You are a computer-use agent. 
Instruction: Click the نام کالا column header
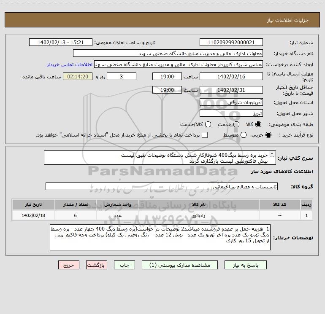[x=199, y=204]
